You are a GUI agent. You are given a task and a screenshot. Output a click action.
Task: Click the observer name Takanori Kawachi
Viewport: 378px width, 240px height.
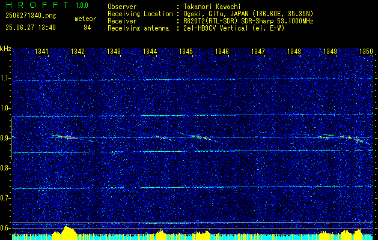tap(212, 7)
